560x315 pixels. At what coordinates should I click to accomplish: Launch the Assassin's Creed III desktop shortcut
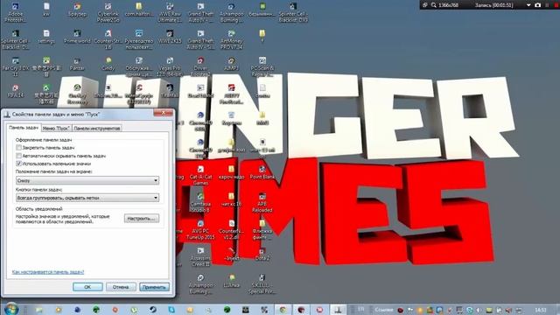[x=200, y=257]
